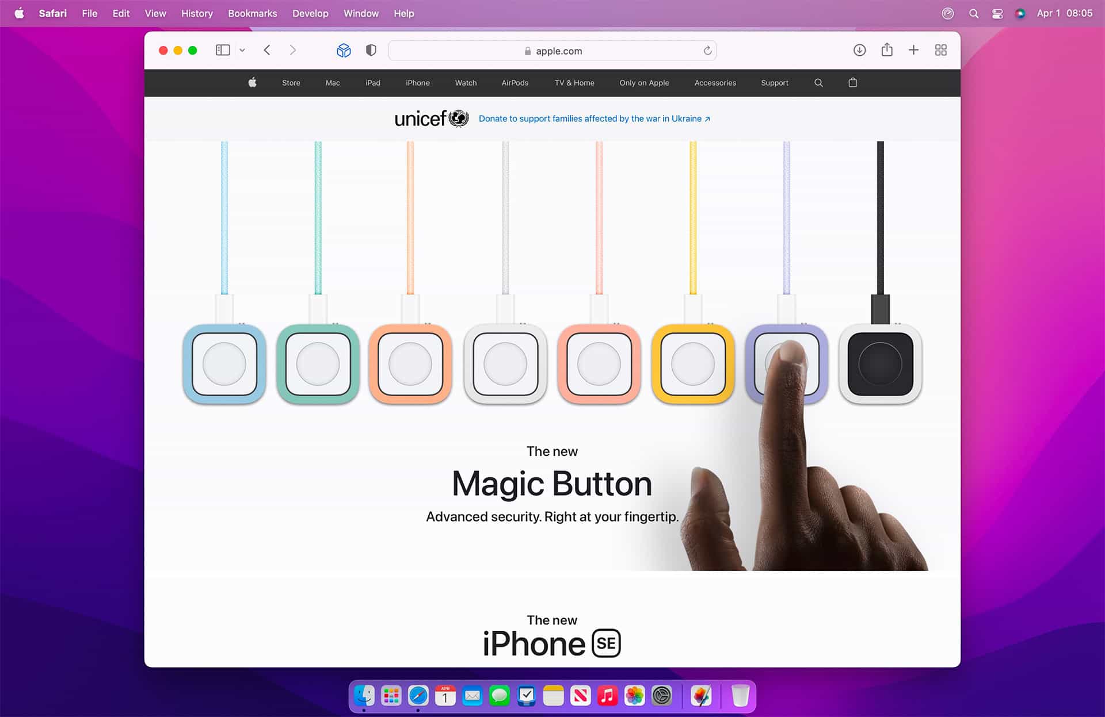This screenshot has height=717, width=1105.
Task: Click the iPhone SE headline
Action: tap(551, 643)
